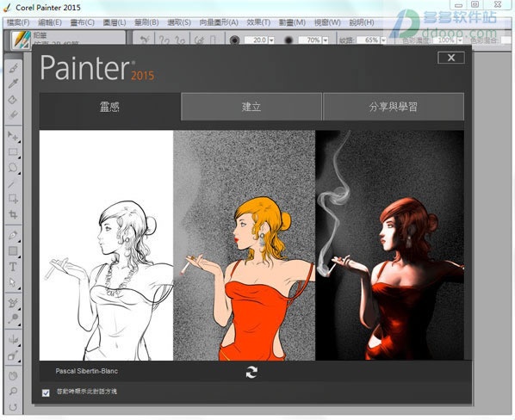Switch to the 分享與學習 tab
The height and width of the screenshot is (420, 515).
coord(394,107)
